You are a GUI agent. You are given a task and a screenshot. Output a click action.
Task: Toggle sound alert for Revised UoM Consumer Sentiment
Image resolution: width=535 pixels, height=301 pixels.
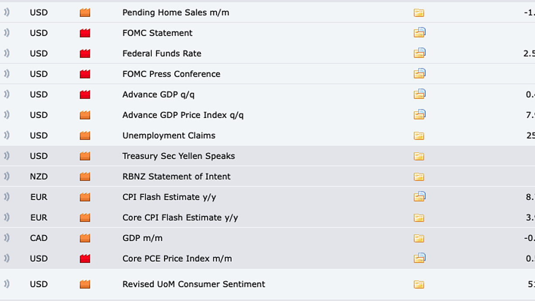[x=7, y=284]
